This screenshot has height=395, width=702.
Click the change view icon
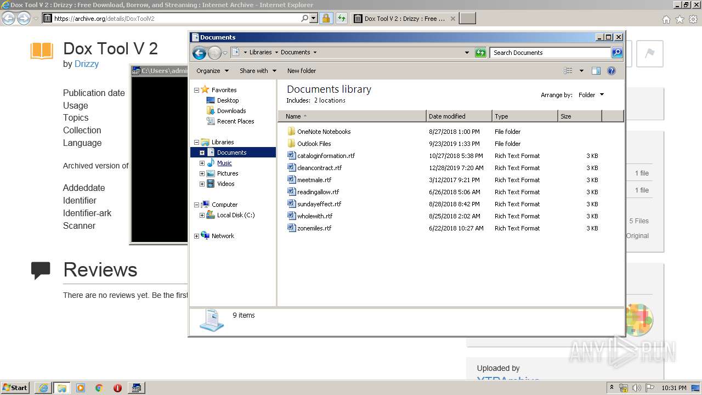(x=568, y=71)
